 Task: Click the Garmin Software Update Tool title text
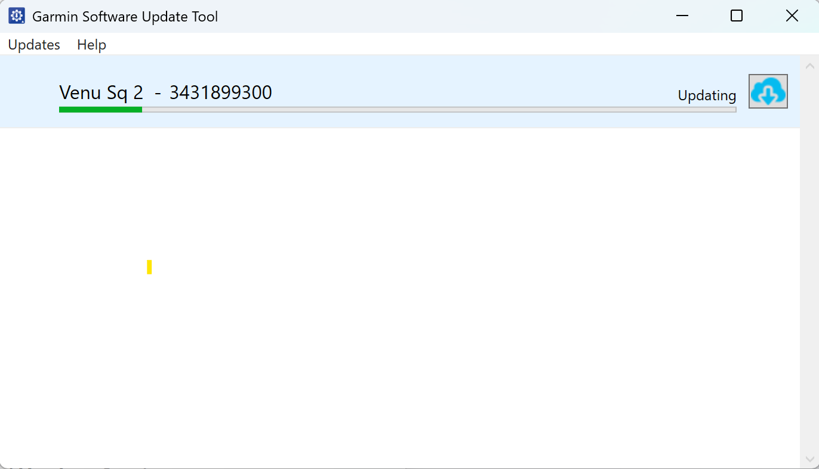[x=125, y=16]
